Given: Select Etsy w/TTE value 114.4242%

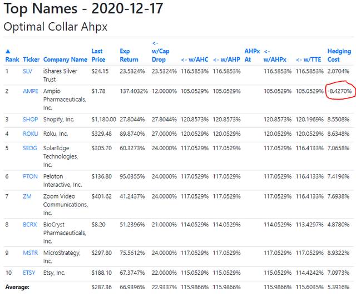Looking at the screenshot, I should (x=309, y=273).
